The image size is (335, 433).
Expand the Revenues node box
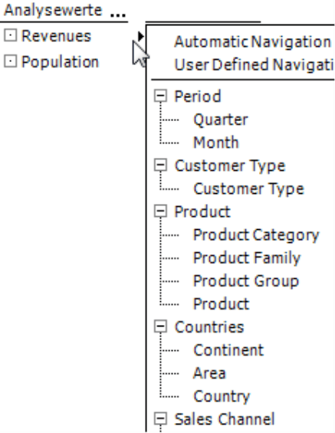(x=11, y=35)
